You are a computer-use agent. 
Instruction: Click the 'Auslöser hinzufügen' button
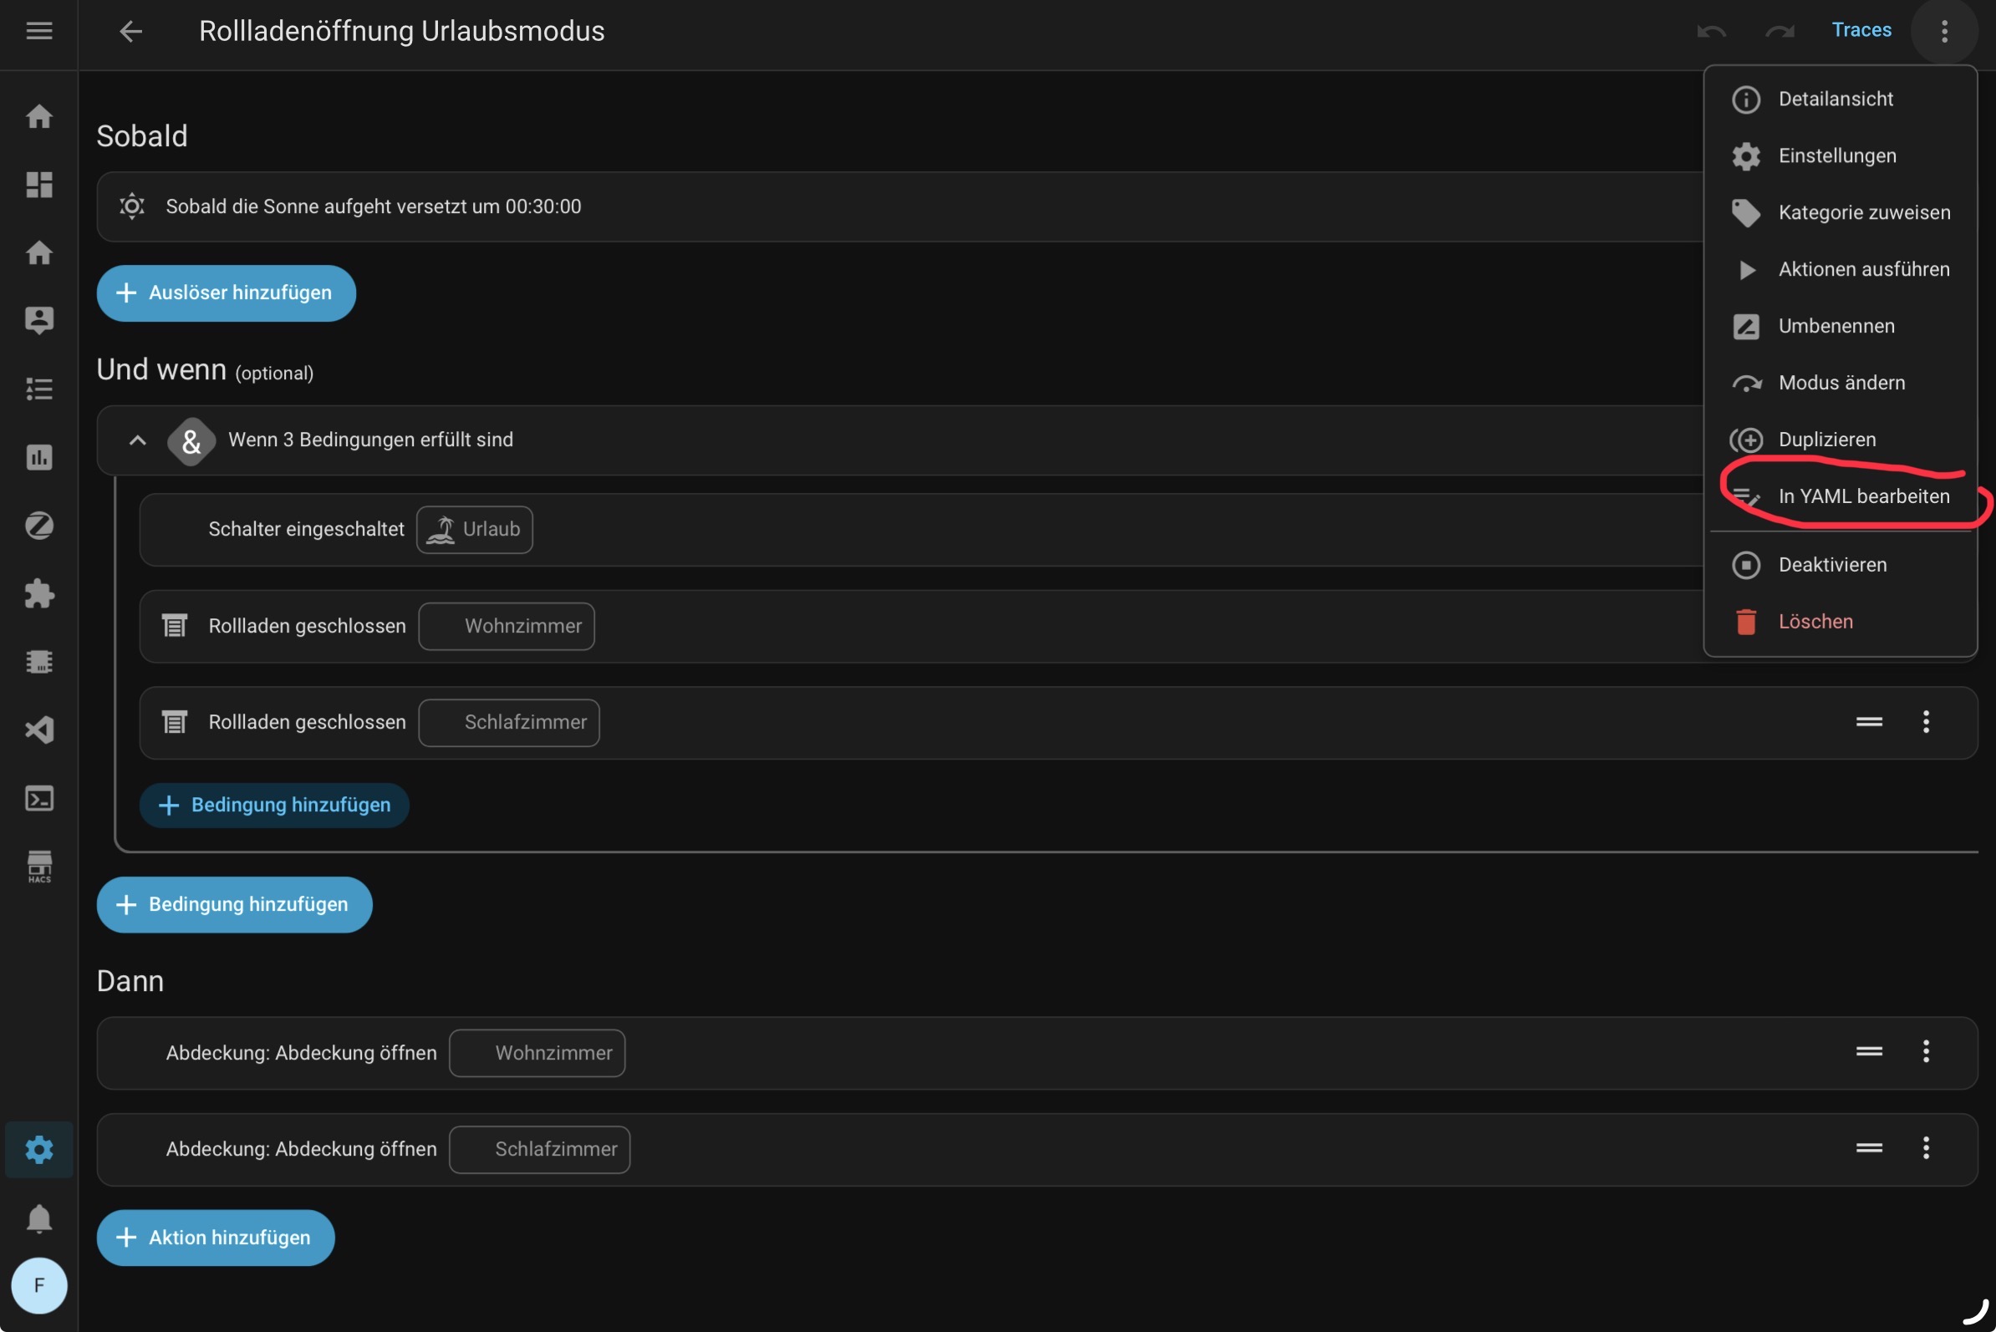tap(226, 293)
